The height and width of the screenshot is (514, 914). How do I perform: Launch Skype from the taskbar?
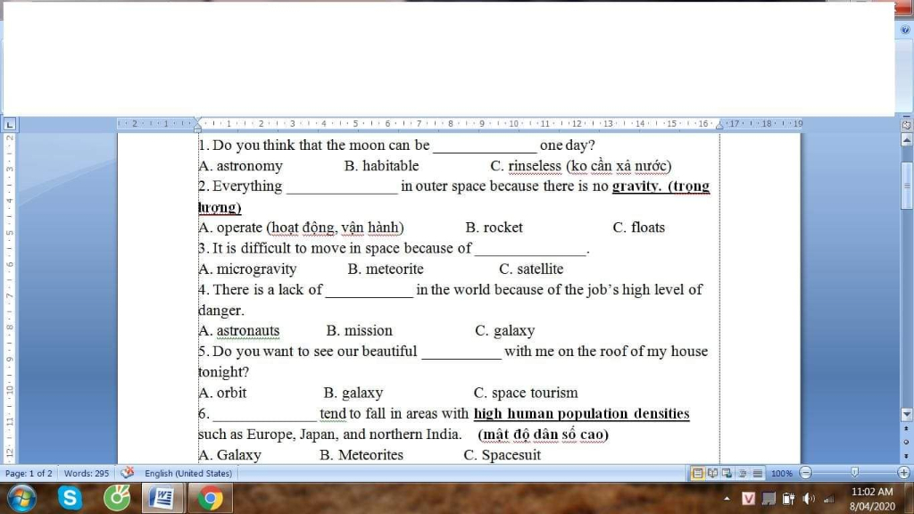[x=70, y=498]
